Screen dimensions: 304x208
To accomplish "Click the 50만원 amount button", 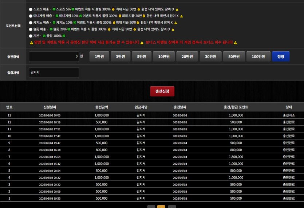I will 234,56.
